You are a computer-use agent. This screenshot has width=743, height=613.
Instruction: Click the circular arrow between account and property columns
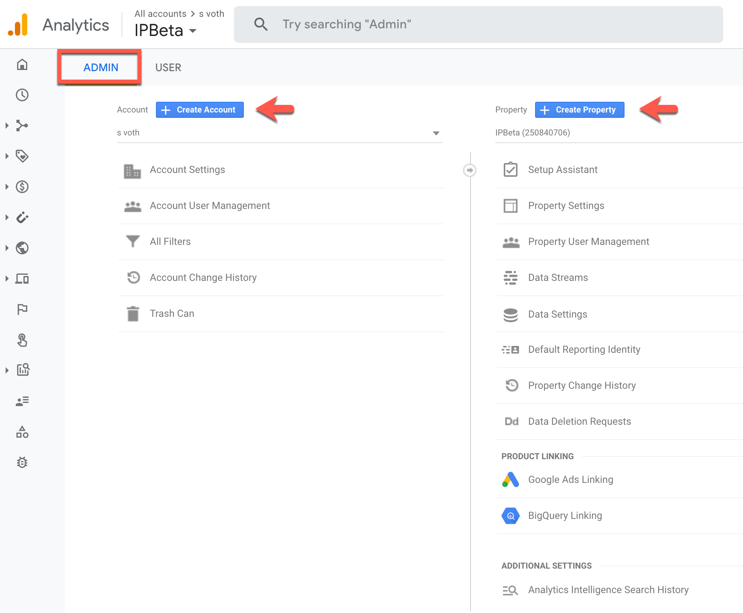tap(470, 170)
